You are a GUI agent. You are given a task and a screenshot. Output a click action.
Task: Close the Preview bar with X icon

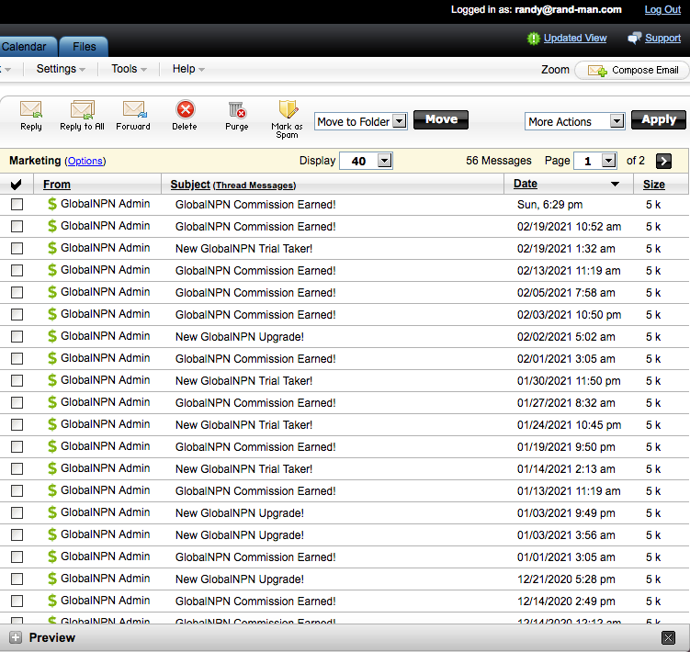click(668, 637)
